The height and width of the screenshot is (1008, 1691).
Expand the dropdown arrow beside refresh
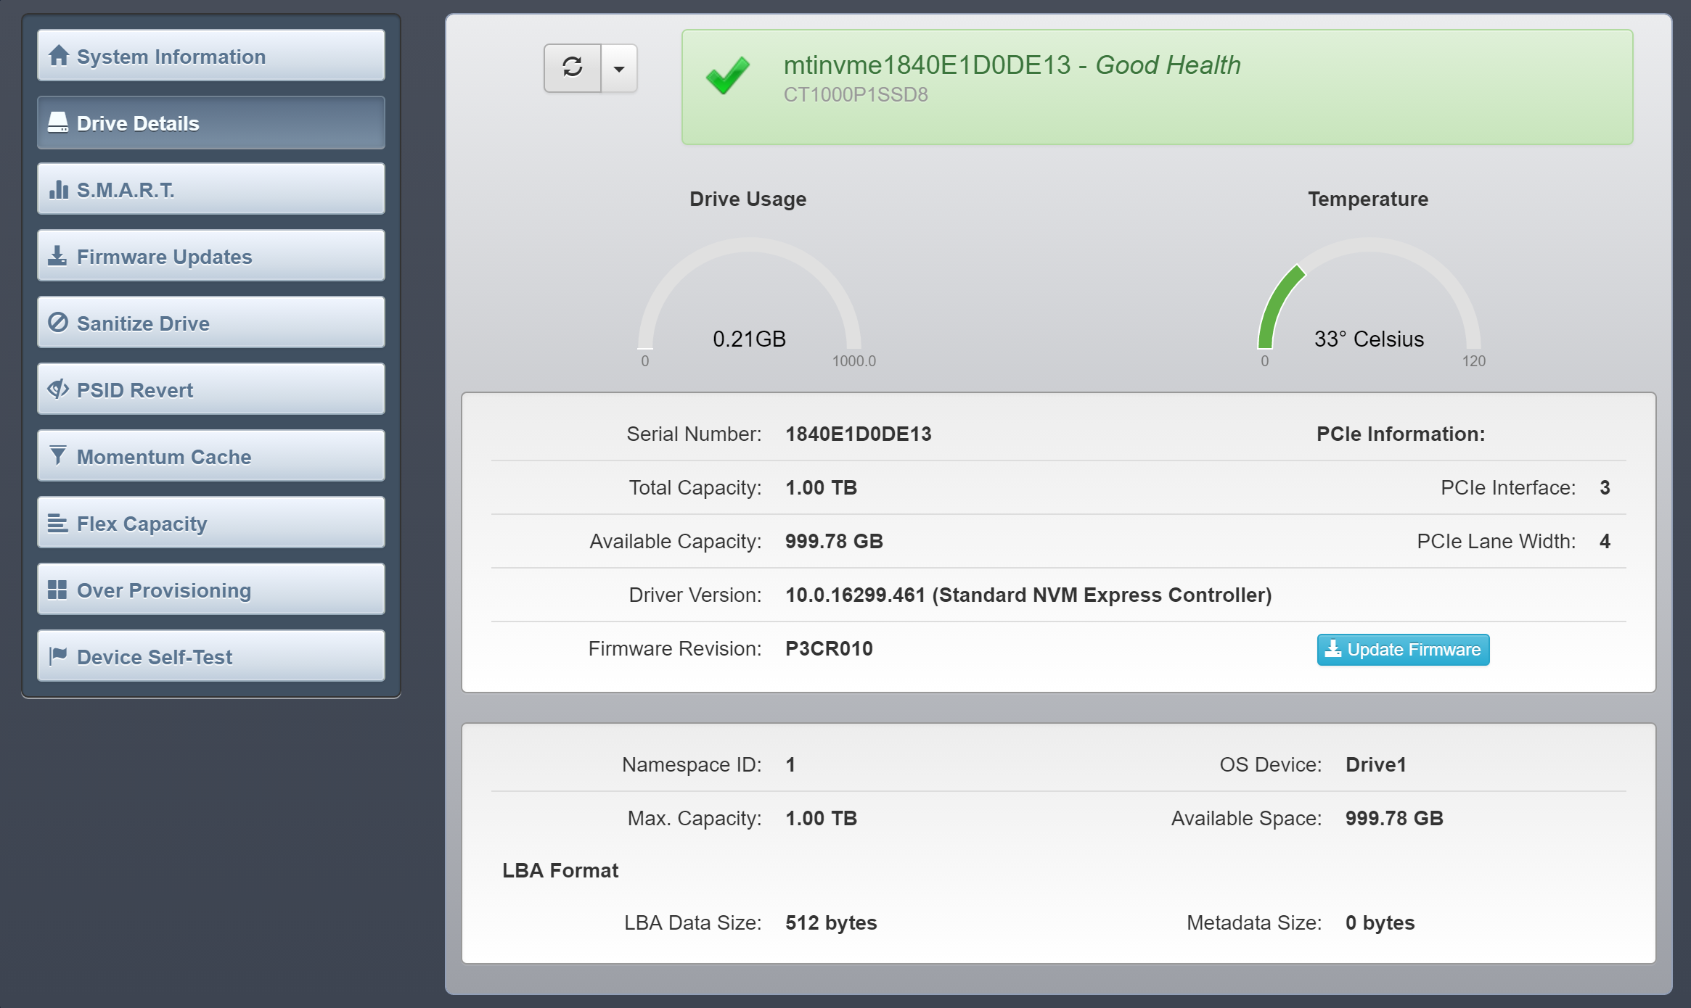point(619,69)
